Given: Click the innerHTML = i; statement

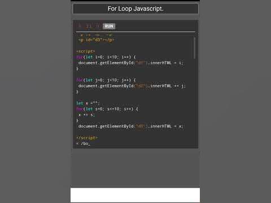Looking at the screenshot, I should (x=131, y=63).
